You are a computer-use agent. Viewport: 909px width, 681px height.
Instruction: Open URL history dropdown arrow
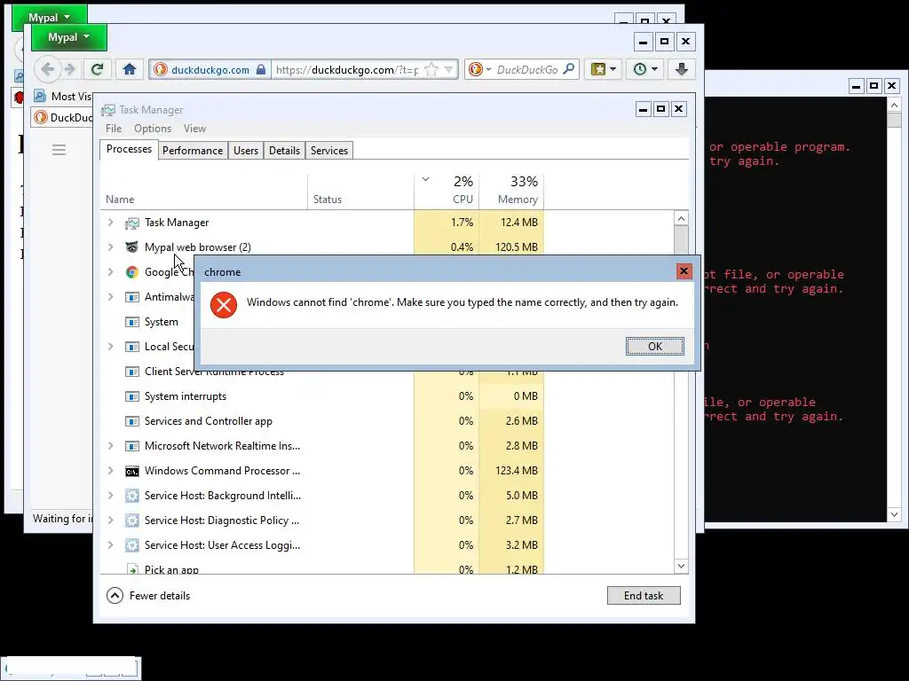pos(448,69)
